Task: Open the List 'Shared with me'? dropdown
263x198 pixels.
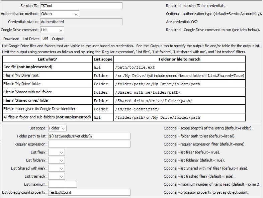Action: [56, 169]
